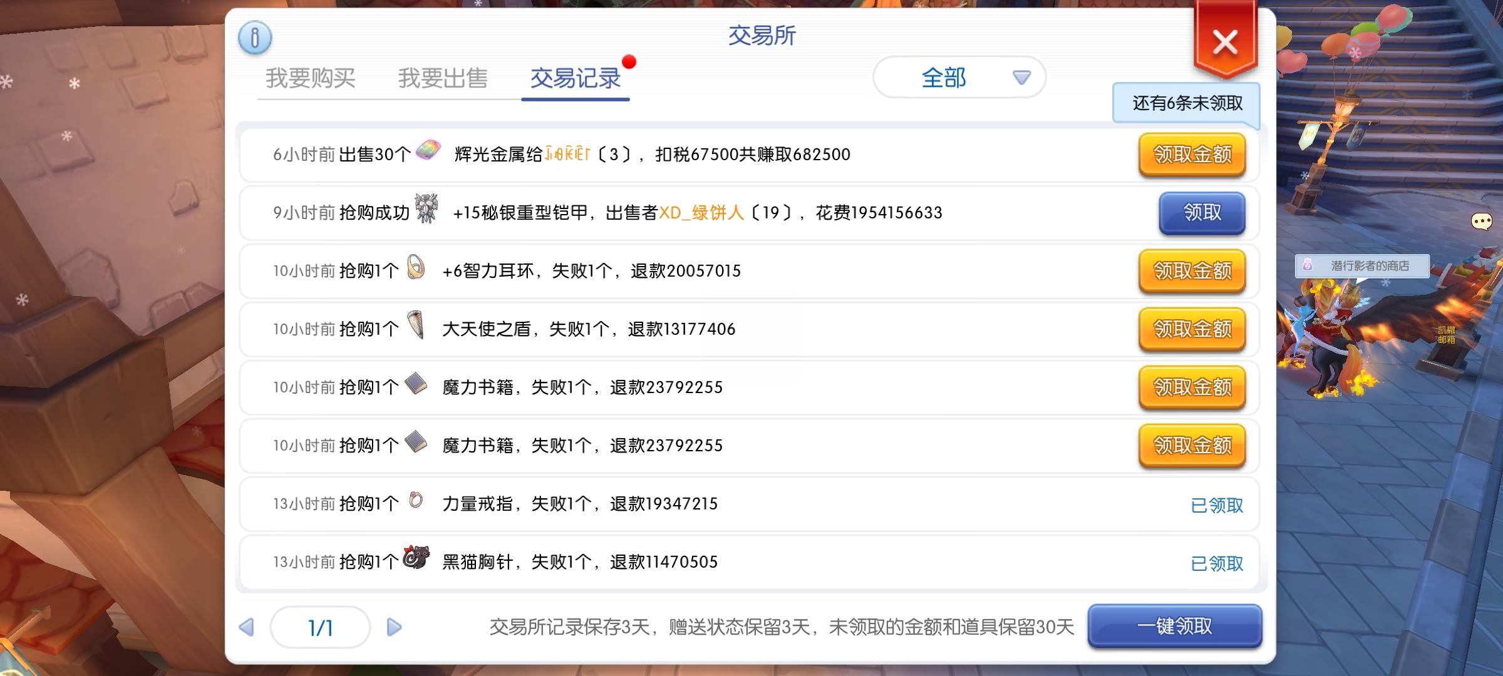Screen dimensions: 1503x676
Task: Click the strength ring item icon
Action: pos(416,500)
